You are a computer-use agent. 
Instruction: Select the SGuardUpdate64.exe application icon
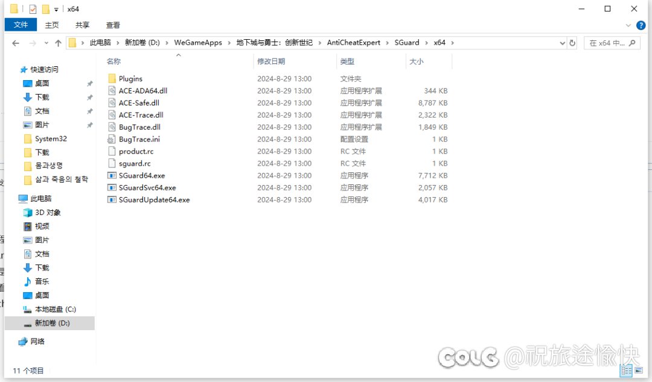pos(112,199)
